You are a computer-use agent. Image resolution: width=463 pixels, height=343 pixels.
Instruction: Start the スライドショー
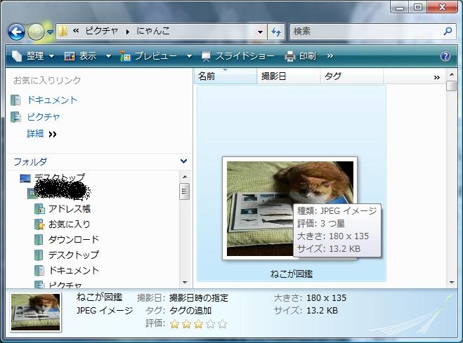(237, 55)
